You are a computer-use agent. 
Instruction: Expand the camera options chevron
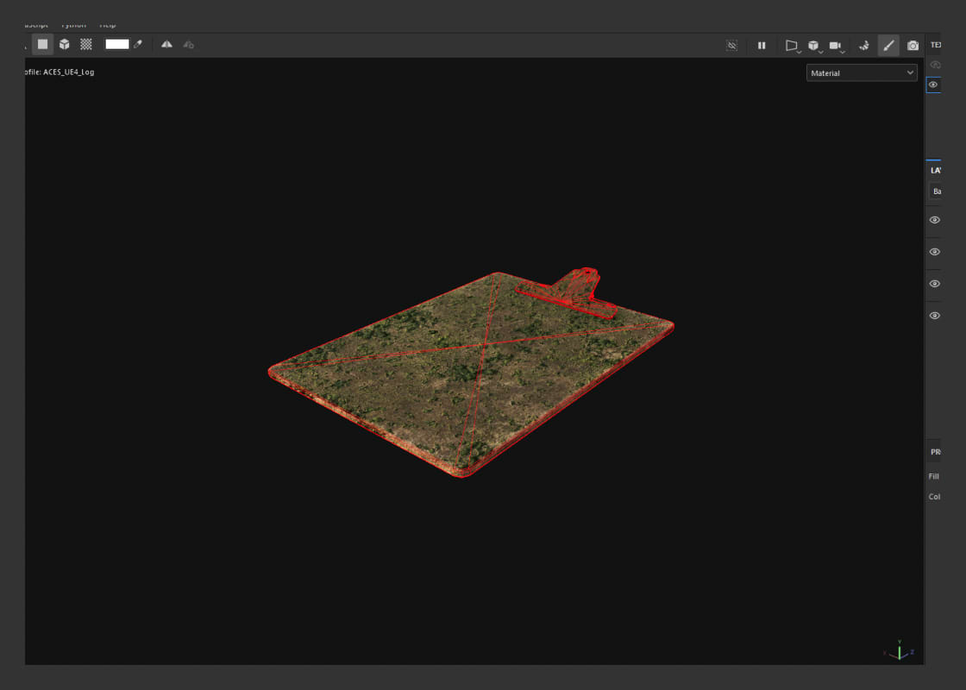pyautogui.click(x=842, y=52)
